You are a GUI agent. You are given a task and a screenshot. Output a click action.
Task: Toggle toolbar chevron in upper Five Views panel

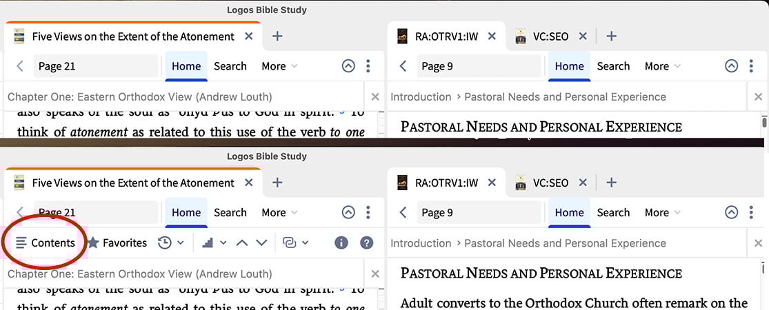348,66
